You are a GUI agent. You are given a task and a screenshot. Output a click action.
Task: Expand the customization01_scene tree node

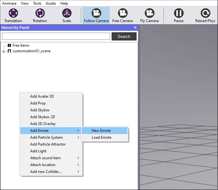tap(4, 51)
